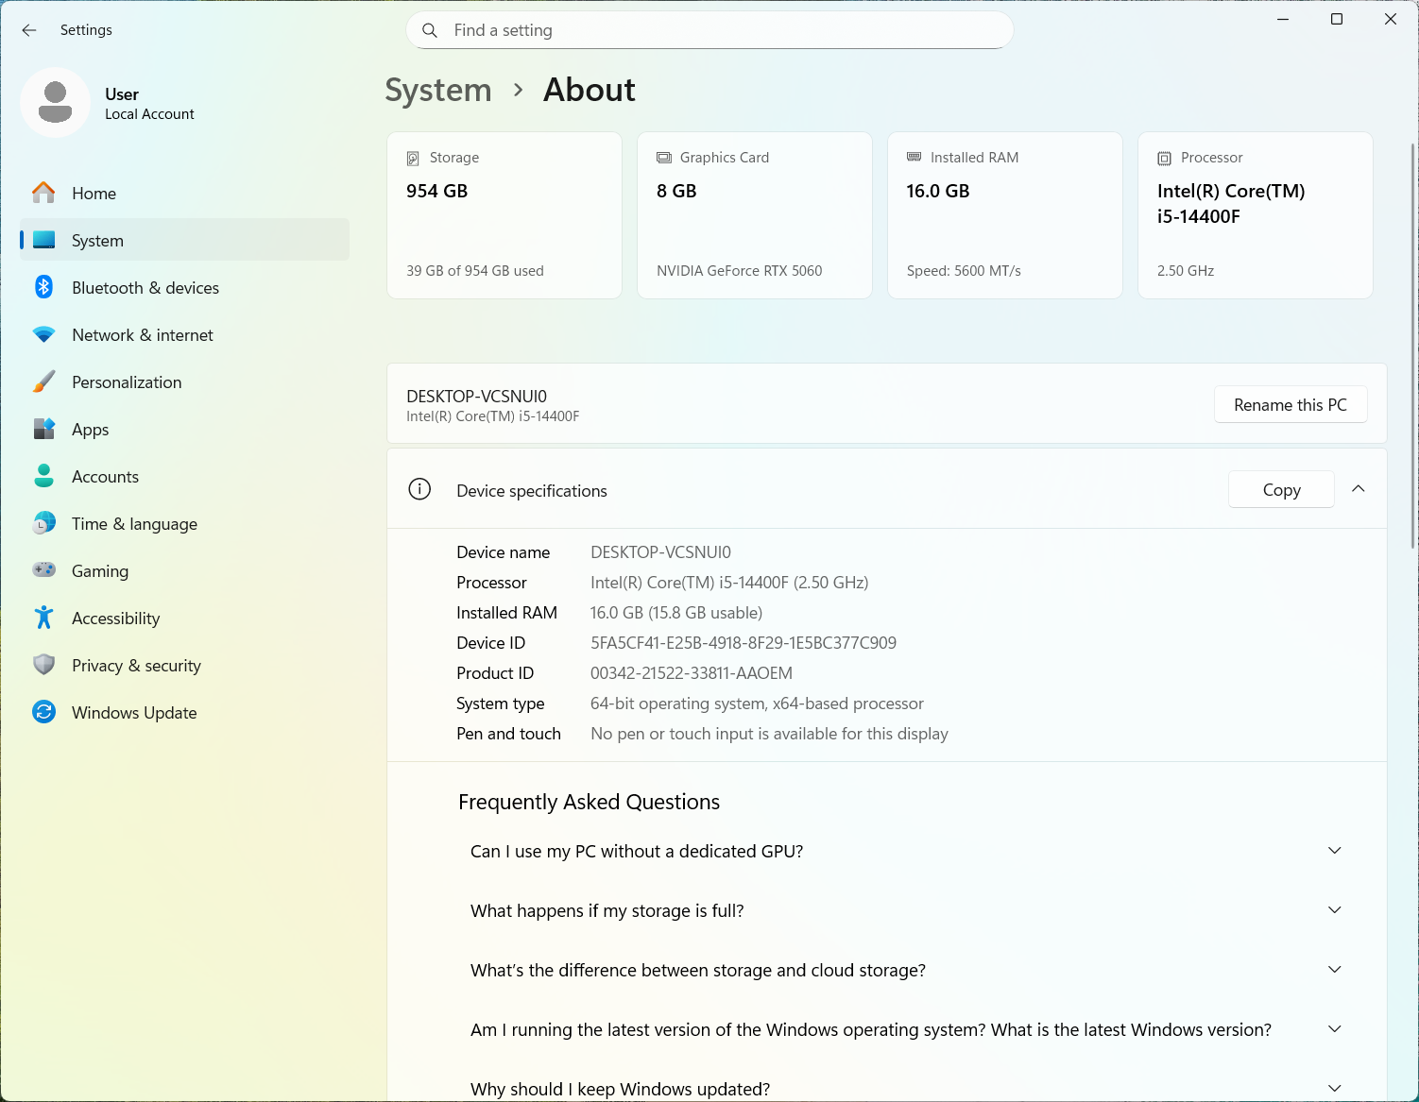The image size is (1419, 1102).
Task: Expand storage versus cloud storage question
Action: (1334, 970)
